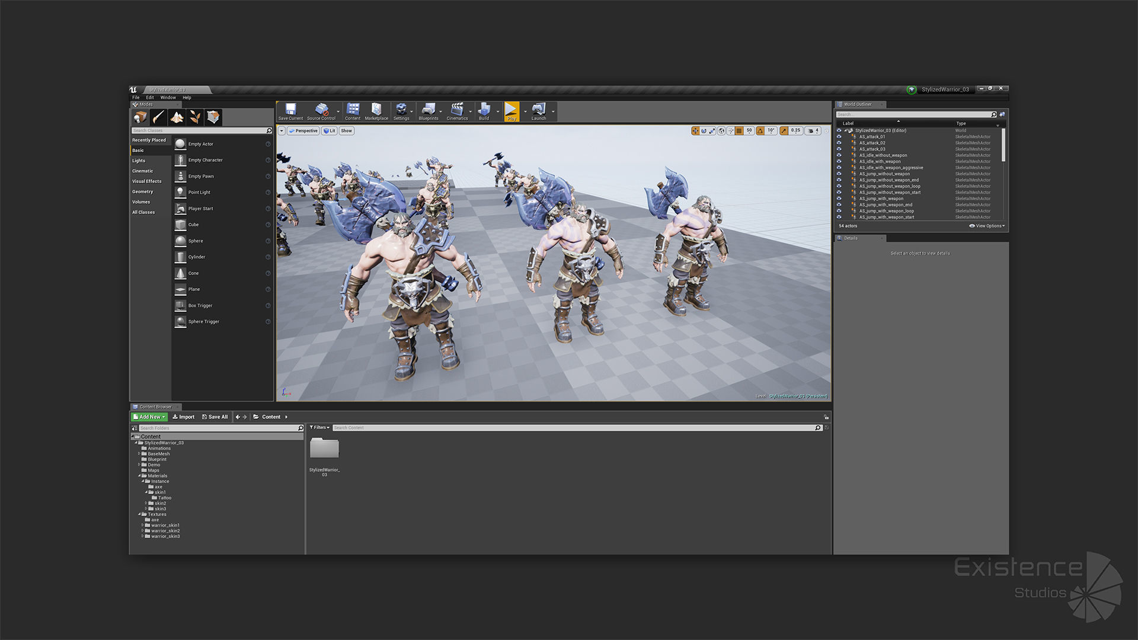Open the Edit menu
This screenshot has height=640, width=1138.
click(x=150, y=98)
